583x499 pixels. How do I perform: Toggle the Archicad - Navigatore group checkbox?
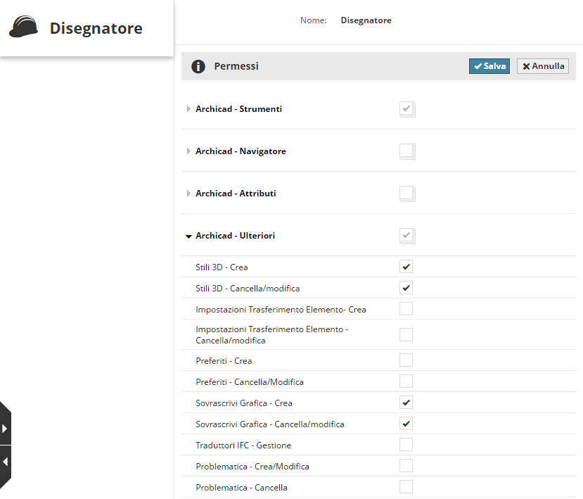pos(406,151)
